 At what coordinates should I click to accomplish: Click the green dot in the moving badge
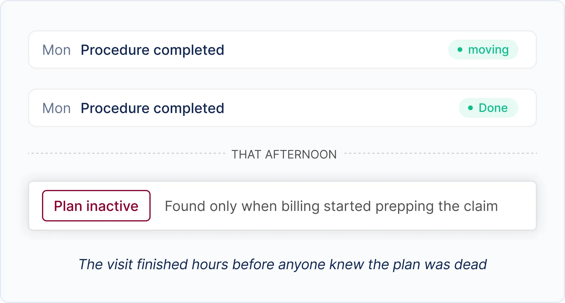(x=460, y=50)
